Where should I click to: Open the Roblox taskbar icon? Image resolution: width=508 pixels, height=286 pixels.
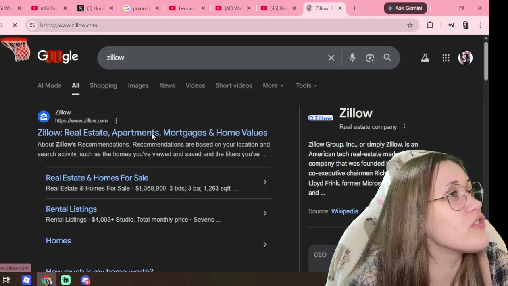(x=26, y=280)
